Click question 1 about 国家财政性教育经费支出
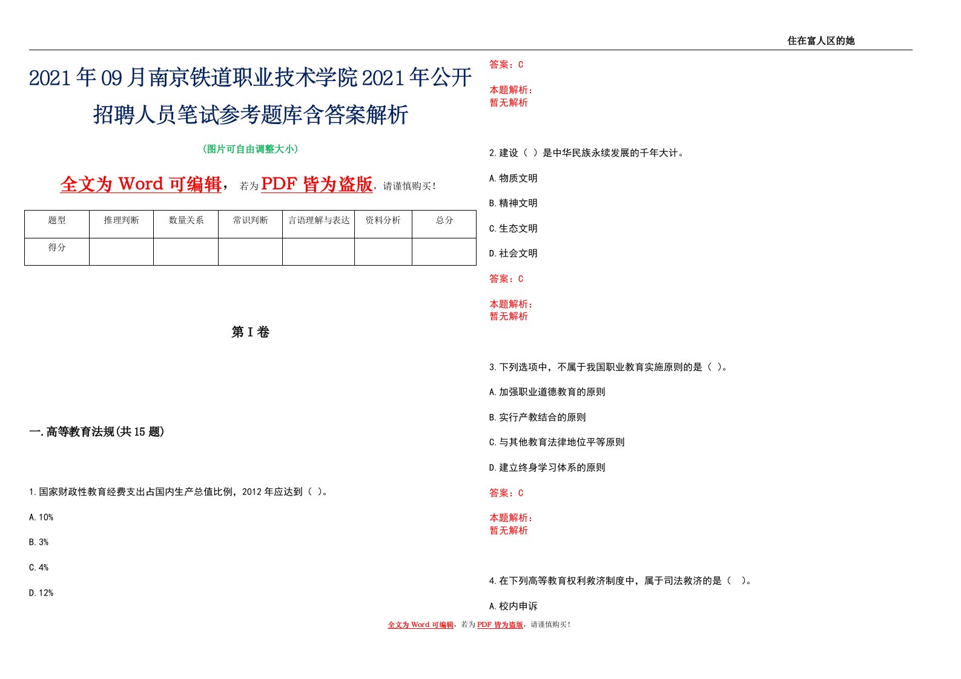 coord(179,491)
